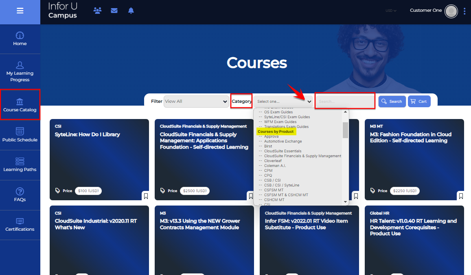
Task: Click the Customer One profile avatar
Action: pos(451,11)
